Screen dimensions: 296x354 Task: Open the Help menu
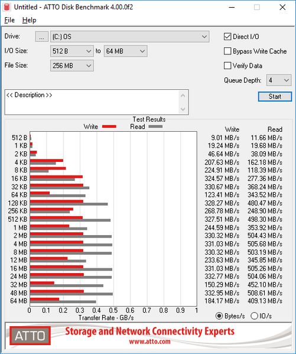[29, 20]
